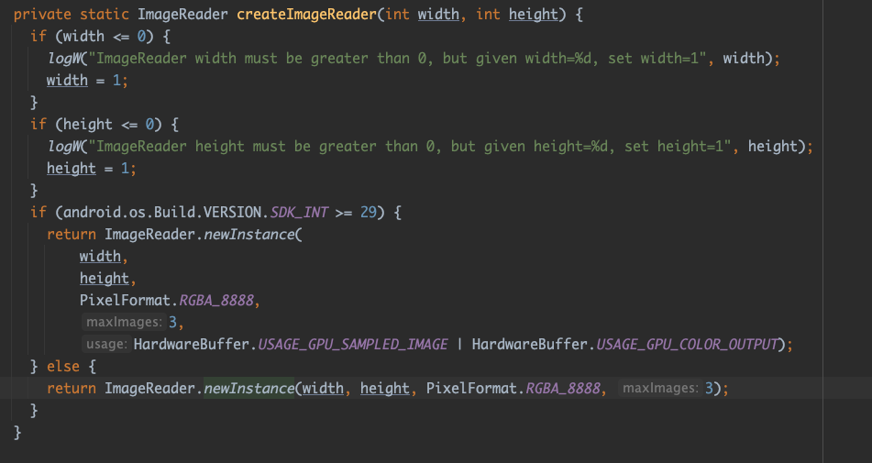Viewport: 872px width, 463px height.
Task: Click USAGE_GPU_SAMPLED_IMAGE constant
Action: point(353,344)
